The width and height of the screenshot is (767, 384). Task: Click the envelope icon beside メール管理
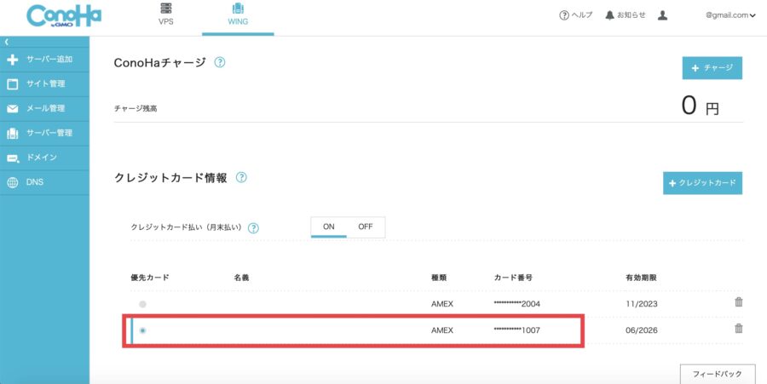tap(13, 109)
